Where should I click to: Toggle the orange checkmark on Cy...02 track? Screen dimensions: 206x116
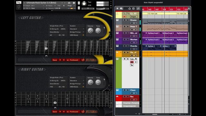click(x=124, y=16)
